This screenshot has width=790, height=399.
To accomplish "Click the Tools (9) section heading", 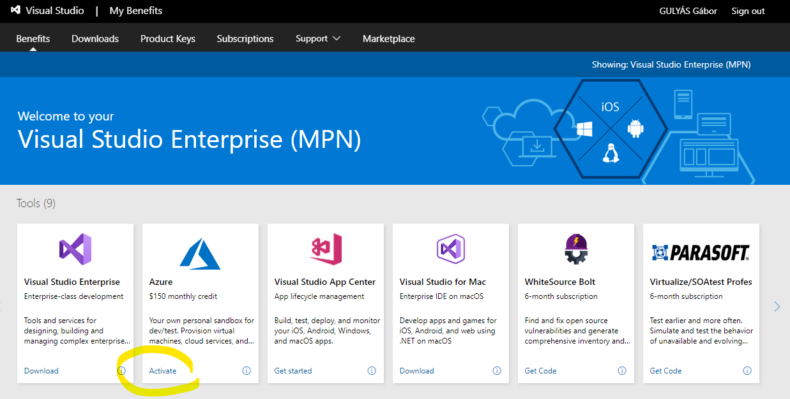I will [x=36, y=203].
